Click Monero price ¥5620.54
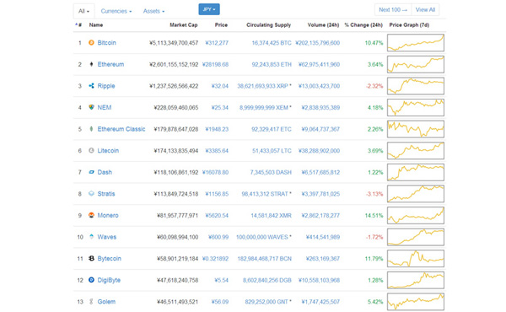Screen dimensions: 506x312 217,215
